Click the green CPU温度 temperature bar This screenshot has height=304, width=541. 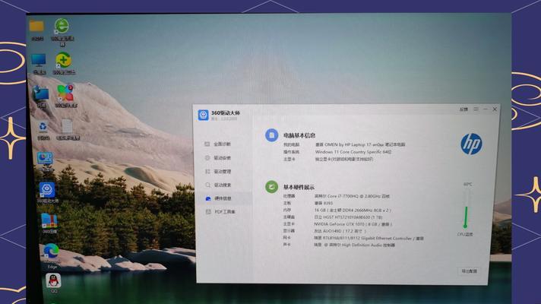[x=466, y=217]
